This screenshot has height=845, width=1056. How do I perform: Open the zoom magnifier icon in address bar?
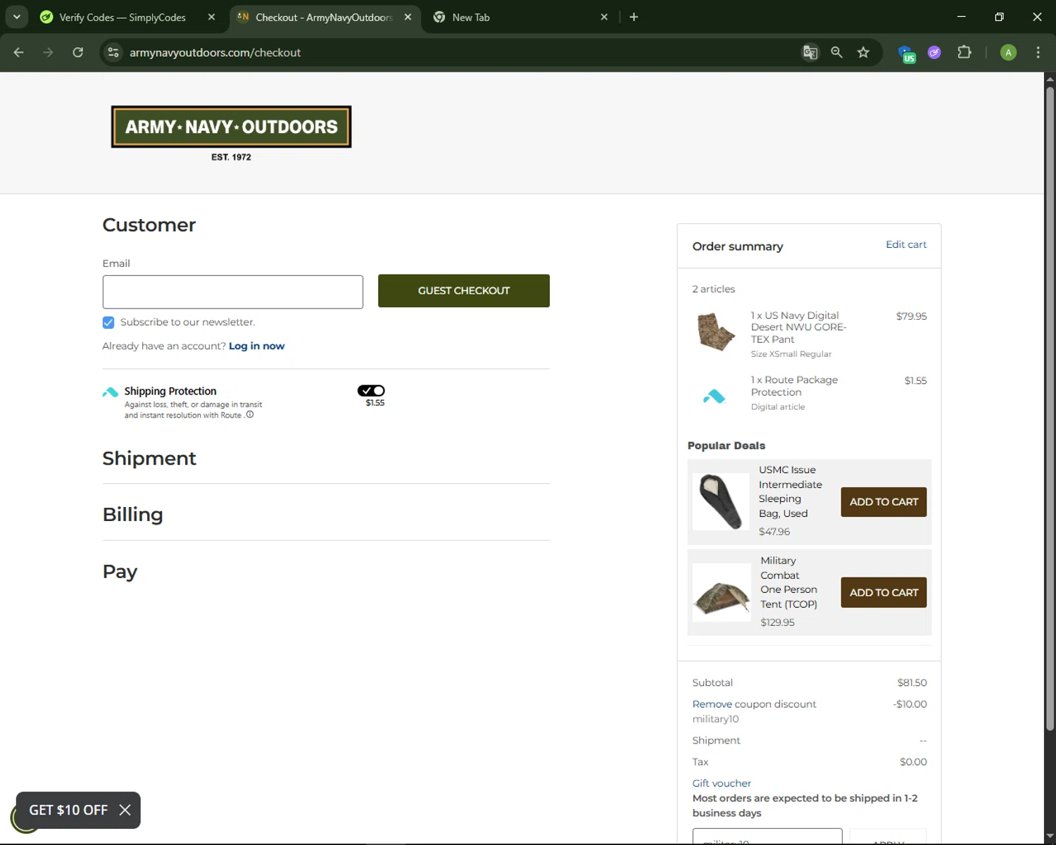pos(836,52)
